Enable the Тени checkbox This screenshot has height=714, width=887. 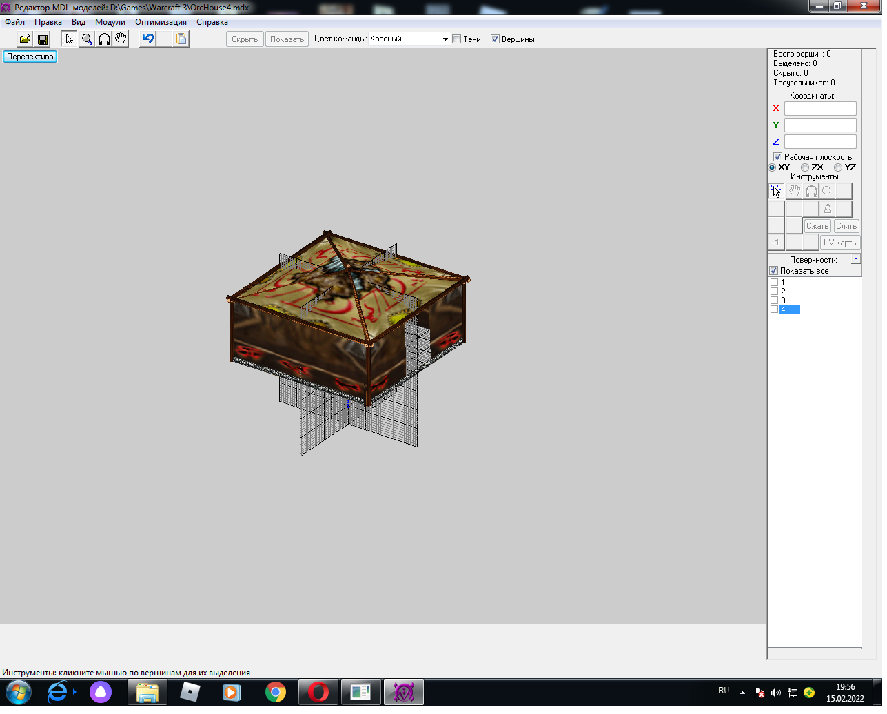point(457,39)
